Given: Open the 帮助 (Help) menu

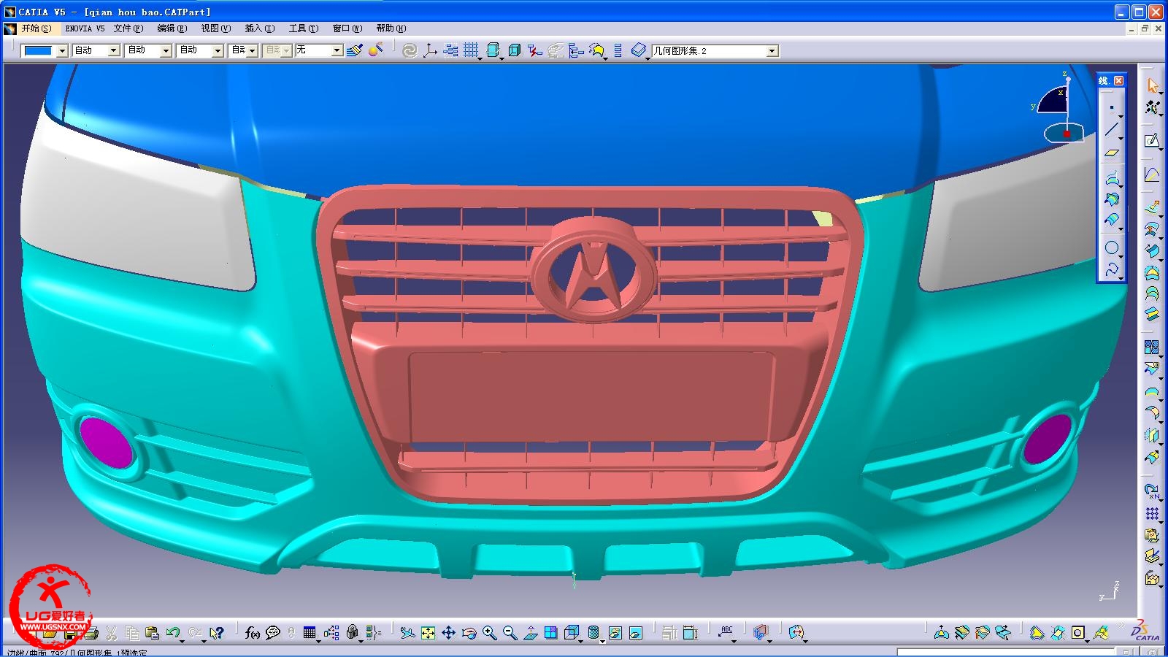Looking at the screenshot, I should (x=391, y=28).
